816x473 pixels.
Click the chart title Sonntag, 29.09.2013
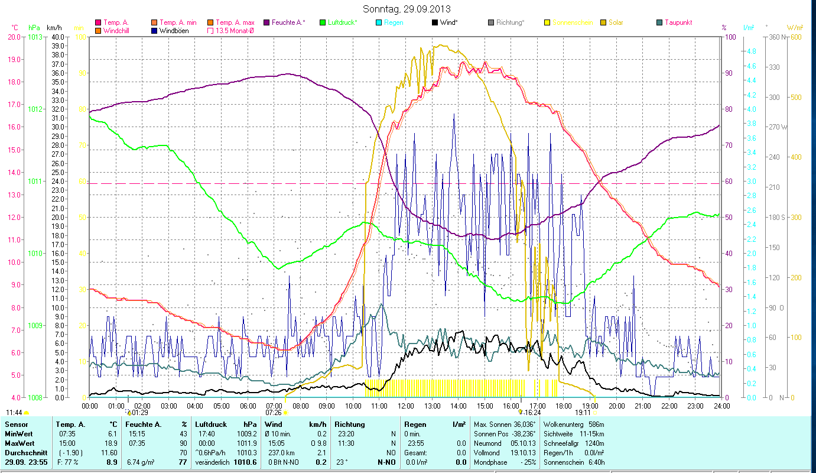tap(408, 9)
